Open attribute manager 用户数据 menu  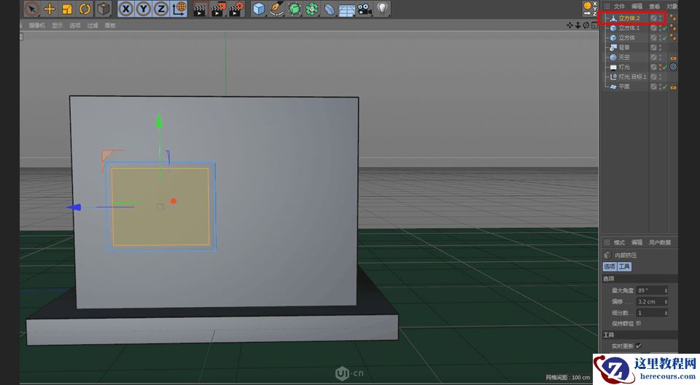coord(660,242)
